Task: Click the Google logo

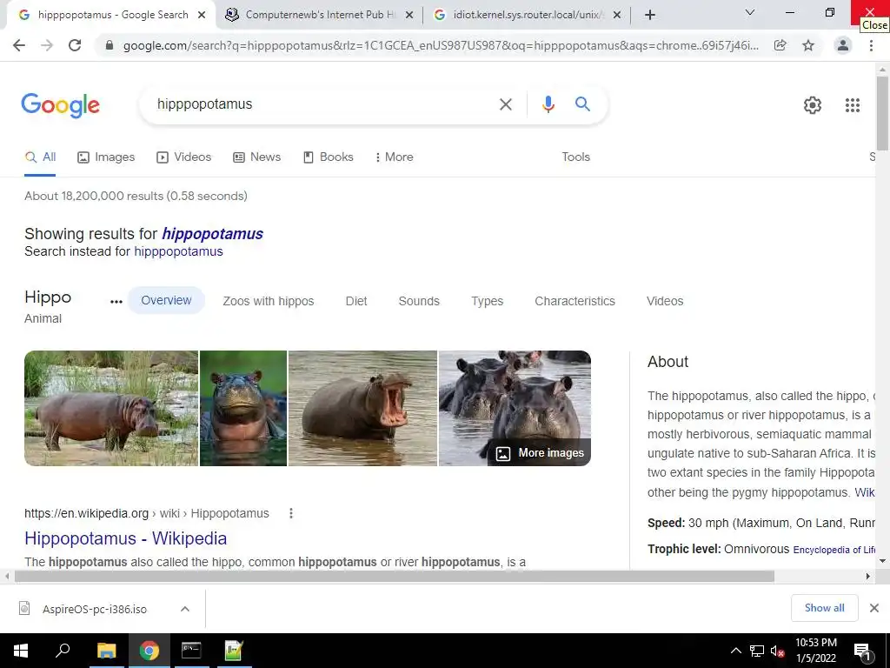Action: (60, 105)
